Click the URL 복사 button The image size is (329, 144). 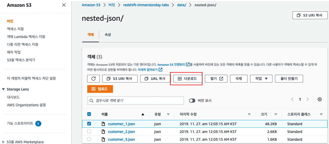tap(156, 79)
